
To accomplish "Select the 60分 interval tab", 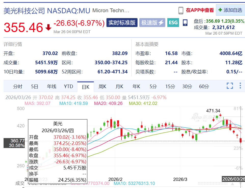I will point(204,86).
